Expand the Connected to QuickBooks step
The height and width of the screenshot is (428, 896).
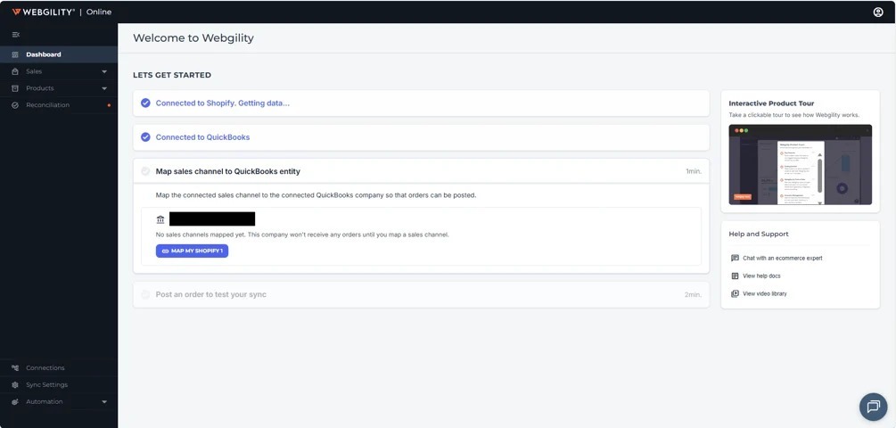(421, 137)
